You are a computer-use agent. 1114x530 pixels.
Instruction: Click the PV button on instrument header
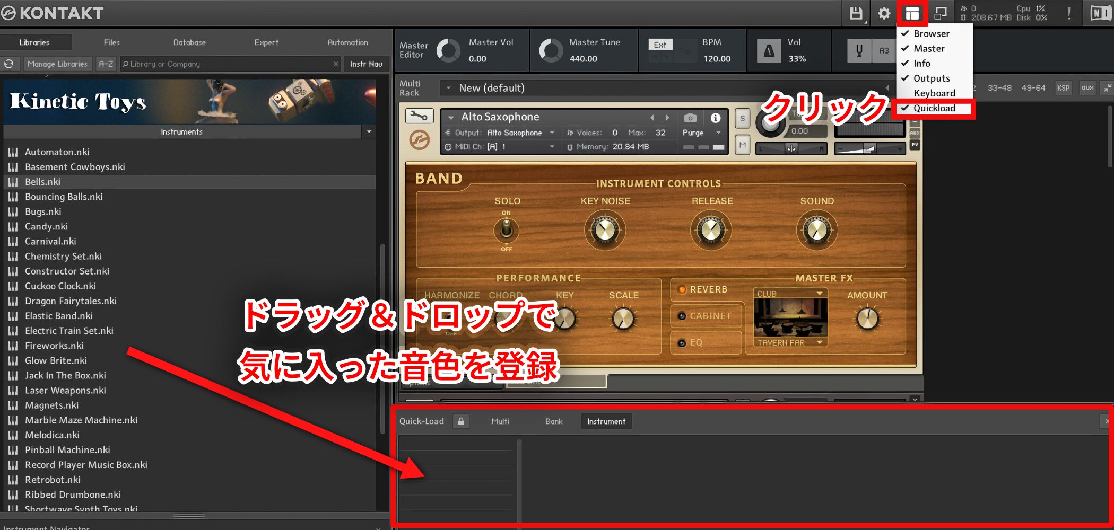tap(915, 144)
